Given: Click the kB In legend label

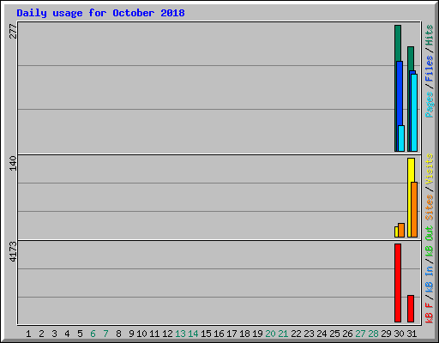Looking at the screenshot, I should pyautogui.click(x=430, y=279).
